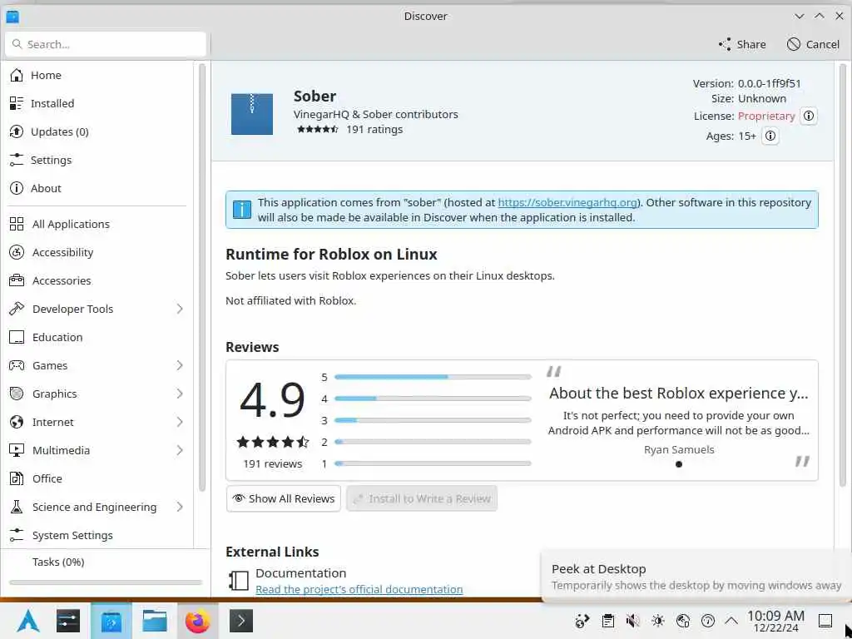Click the Multimedia monitor icon
852x639 pixels.
pos(17,450)
